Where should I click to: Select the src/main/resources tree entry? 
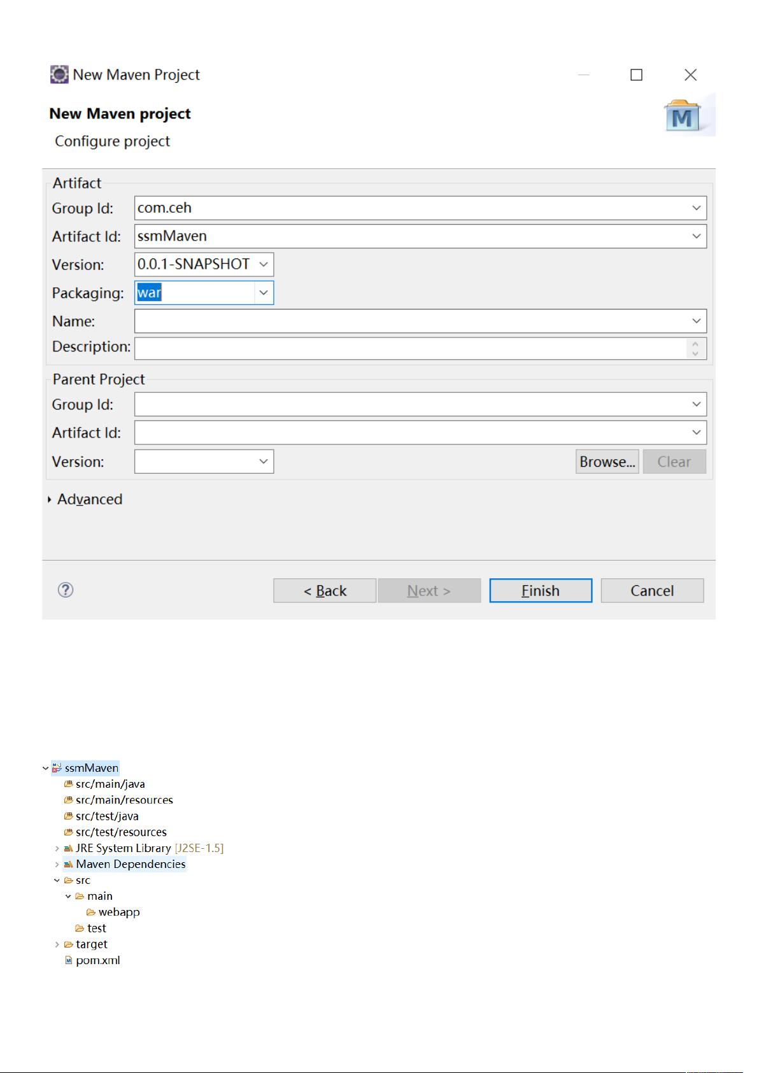pos(124,800)
